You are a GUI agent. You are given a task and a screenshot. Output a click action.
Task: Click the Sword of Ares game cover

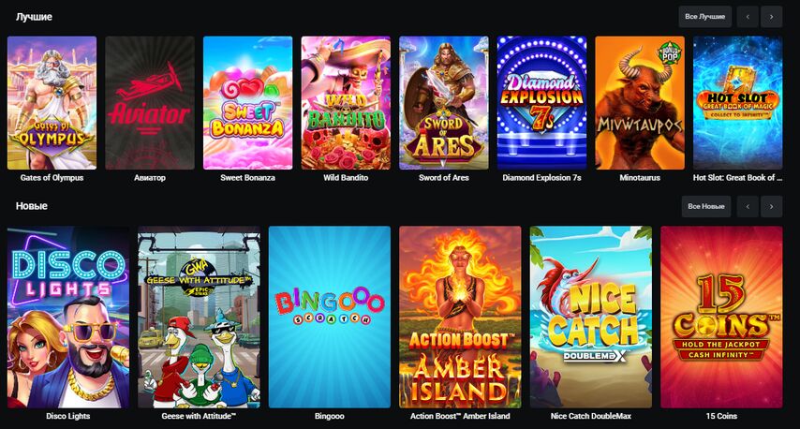(443, 102)
